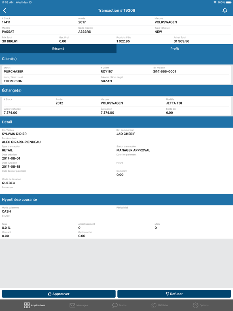Select payment mode CASH
This screenshot has width=233, height=311.
click(x=6, y=211)
